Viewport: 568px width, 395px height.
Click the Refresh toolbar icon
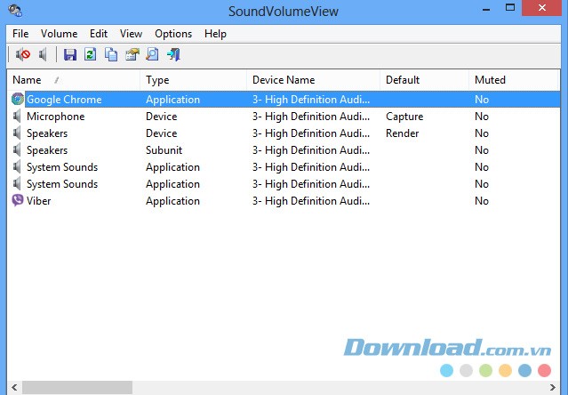90,55
